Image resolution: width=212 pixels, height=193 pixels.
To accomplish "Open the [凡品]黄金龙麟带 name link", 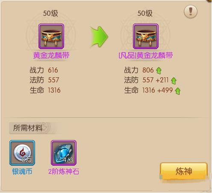I will 146,56.
